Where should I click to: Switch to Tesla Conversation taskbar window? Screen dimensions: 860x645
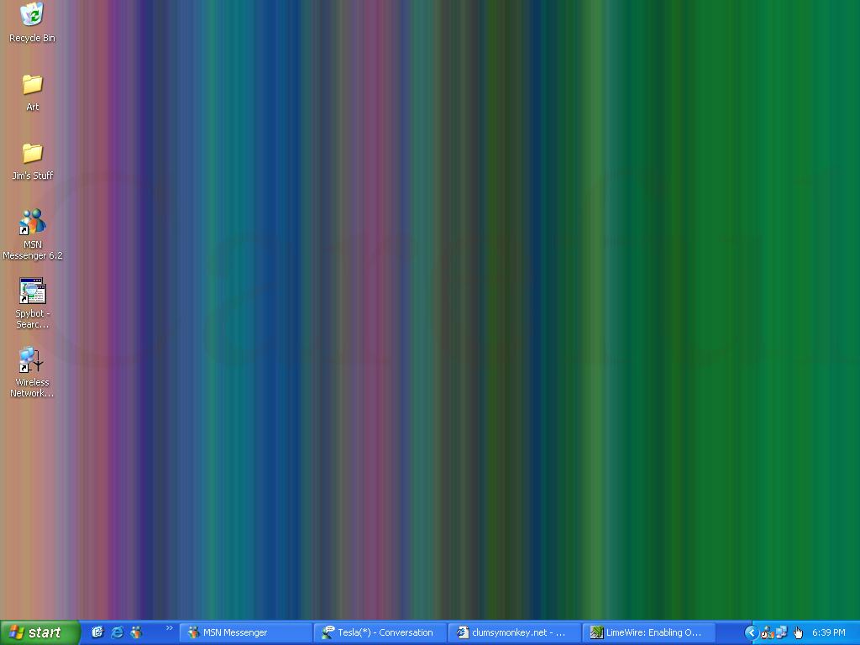380,632
